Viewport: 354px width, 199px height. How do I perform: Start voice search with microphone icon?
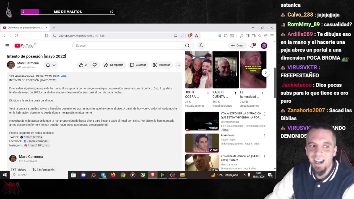pyautogui.click(x=201, y=46)
